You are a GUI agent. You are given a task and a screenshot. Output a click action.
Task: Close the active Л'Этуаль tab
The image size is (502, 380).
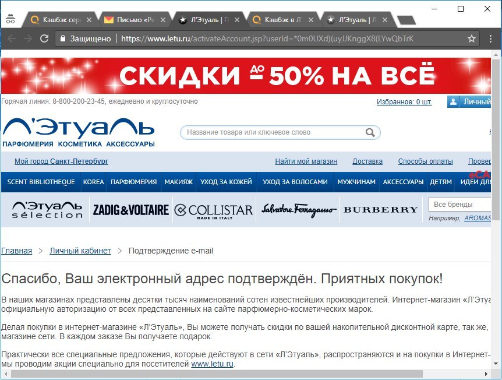237,20
